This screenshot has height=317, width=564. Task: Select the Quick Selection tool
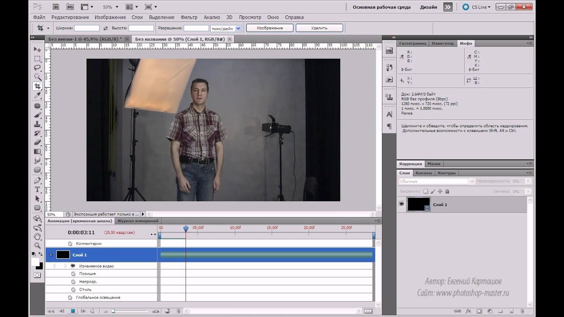[x=37, y=77]
